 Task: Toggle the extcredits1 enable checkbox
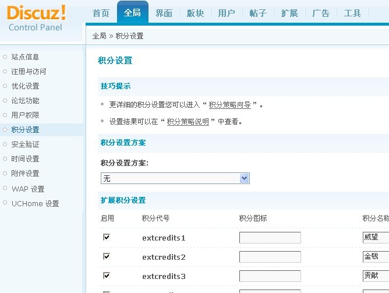(x=107, y=237)
